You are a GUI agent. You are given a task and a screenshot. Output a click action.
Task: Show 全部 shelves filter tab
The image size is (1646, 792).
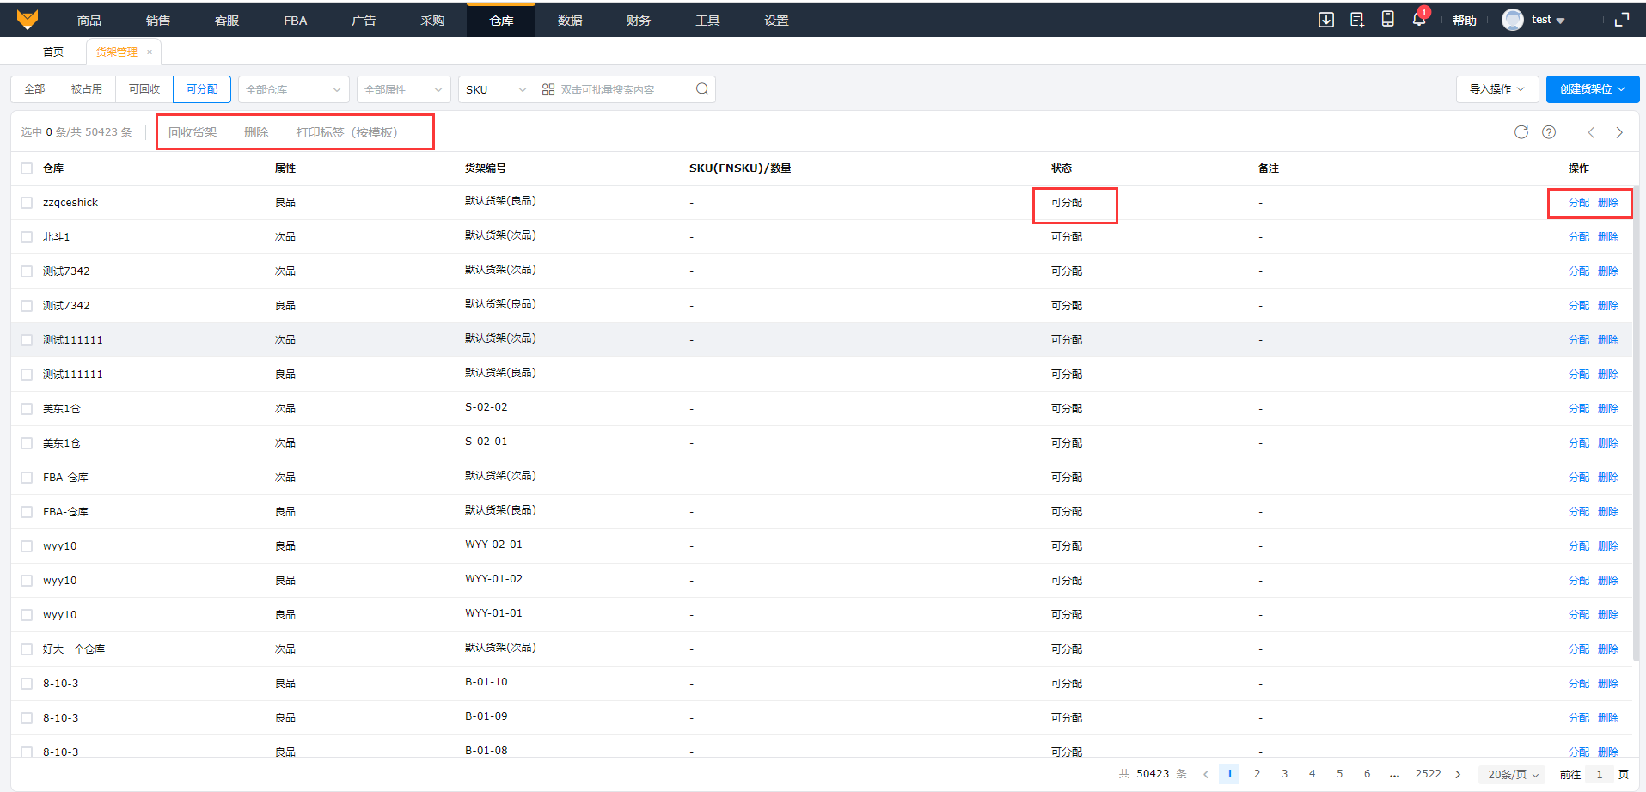pyautogui.click(x=34, y=89)
